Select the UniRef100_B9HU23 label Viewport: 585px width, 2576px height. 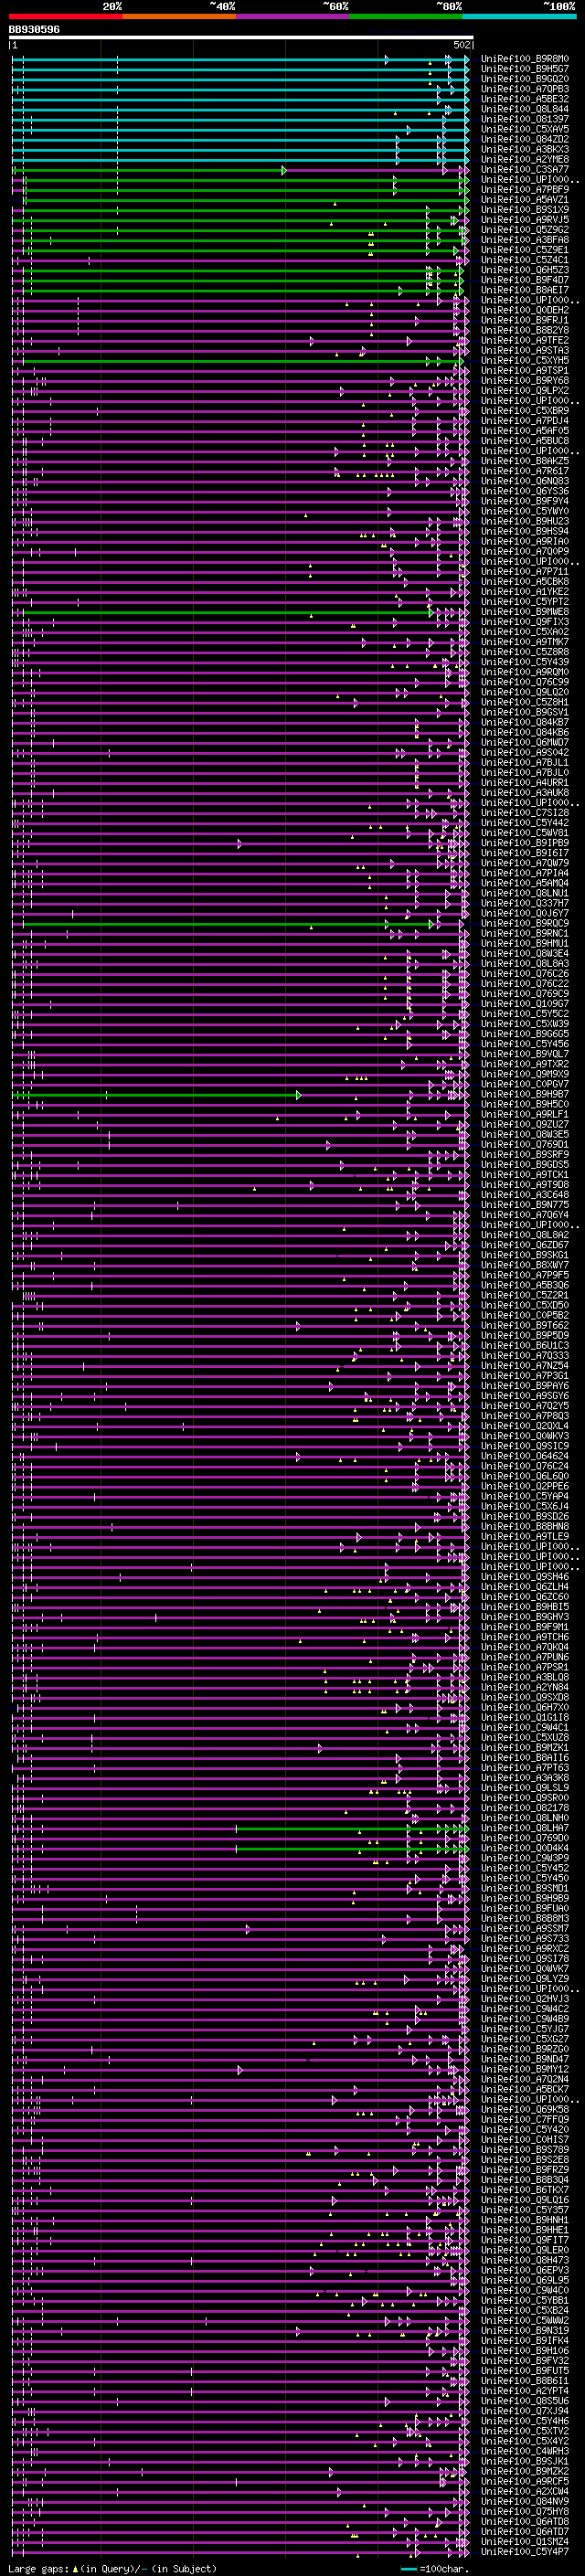tap(525, 521)
